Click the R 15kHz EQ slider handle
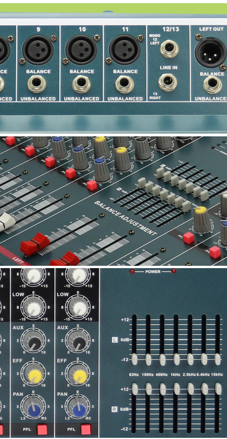The image size is (227, 439). click(218, 389)
